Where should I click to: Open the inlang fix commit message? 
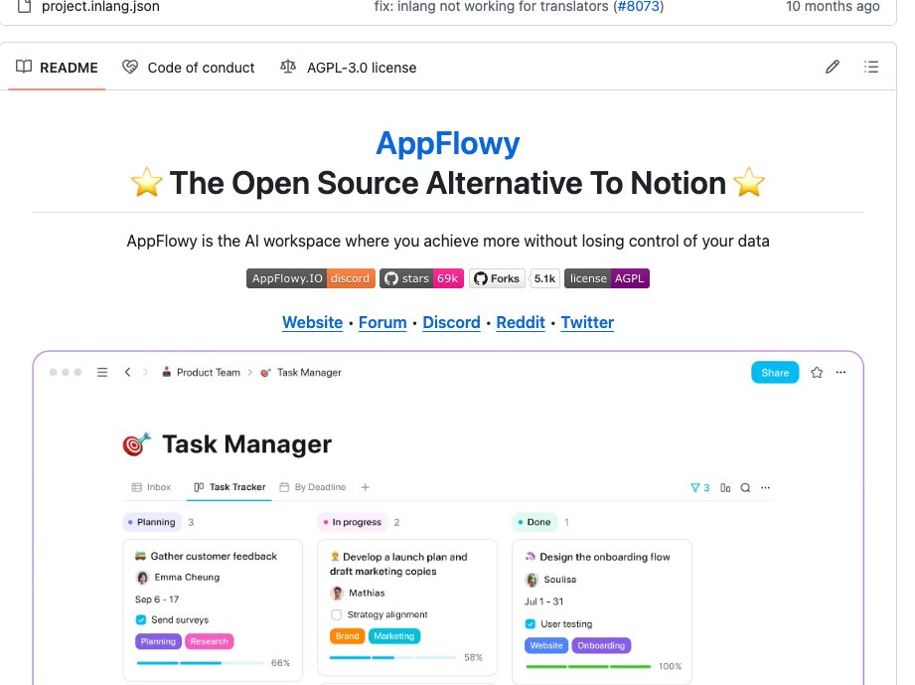click(493, 6)
